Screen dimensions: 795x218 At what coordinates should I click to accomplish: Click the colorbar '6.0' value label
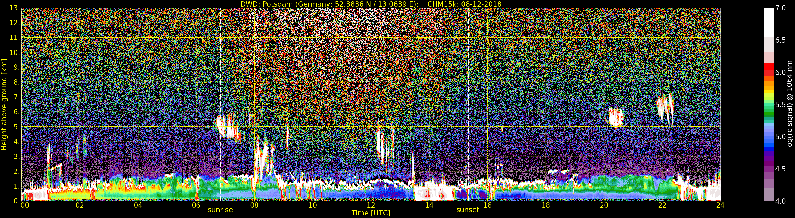coord(780,72)
